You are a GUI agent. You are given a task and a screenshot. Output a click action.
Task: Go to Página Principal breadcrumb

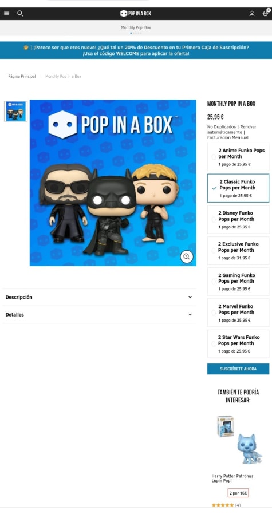coord(22,76)
